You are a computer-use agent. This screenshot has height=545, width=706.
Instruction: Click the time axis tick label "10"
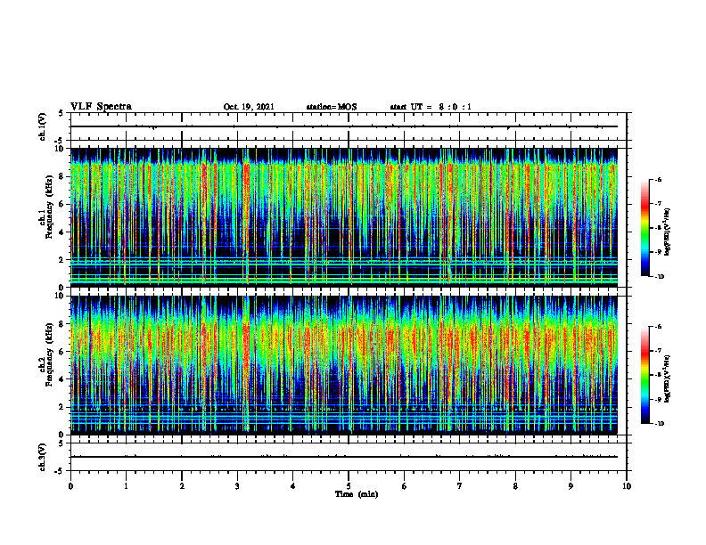(x=627, y=486)
